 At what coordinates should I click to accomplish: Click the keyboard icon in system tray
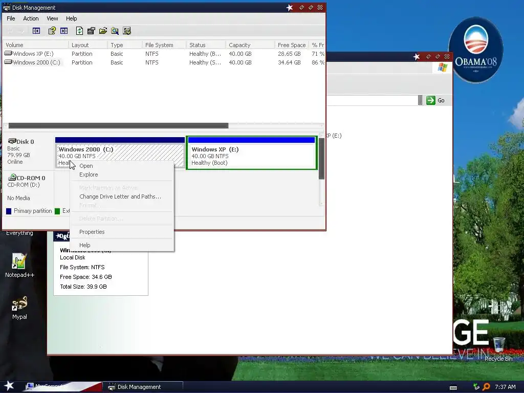tap(453, 388)
